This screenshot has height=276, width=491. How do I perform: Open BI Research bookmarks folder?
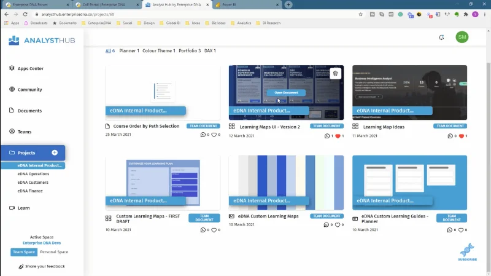click(x=268, y=23)
